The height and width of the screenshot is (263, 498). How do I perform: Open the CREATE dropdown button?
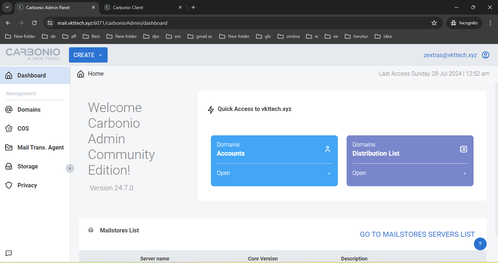coord(88,55)
